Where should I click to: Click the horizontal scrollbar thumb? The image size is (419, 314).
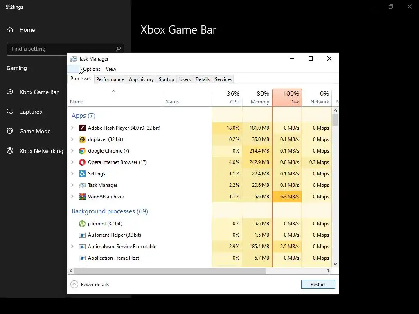point(170,271)
